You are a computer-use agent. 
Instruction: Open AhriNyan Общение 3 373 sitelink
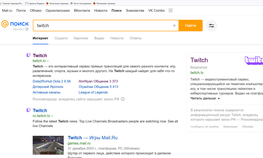[98, 81]
